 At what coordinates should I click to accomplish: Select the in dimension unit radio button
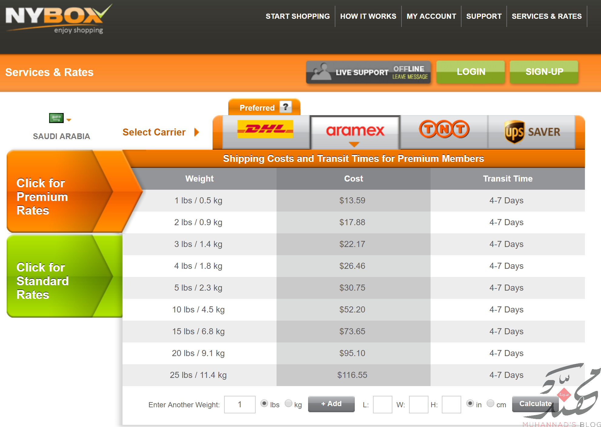[x=470, y=404]
